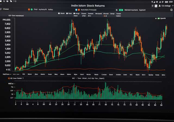Screen dimensions: 174x122
Task: Click the lightning bolt icon in the toolbar
Action: pos(117,9)
